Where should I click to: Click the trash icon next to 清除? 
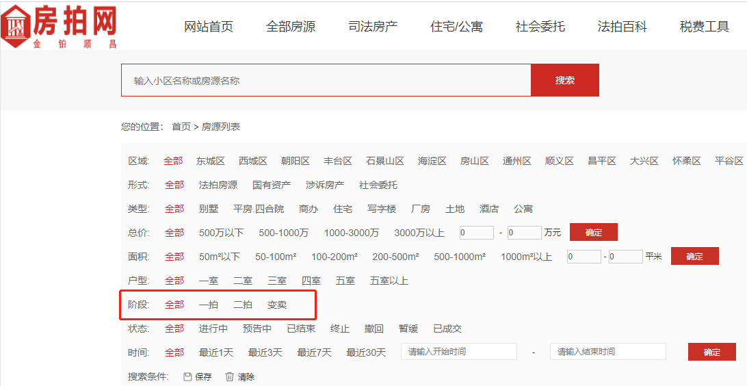click(230, 377)
